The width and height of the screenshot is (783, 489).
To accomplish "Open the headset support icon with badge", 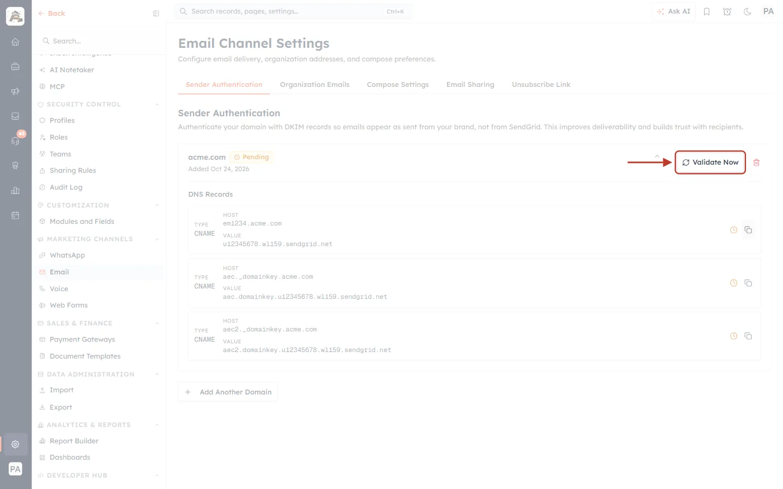I will tap(15, 141).
